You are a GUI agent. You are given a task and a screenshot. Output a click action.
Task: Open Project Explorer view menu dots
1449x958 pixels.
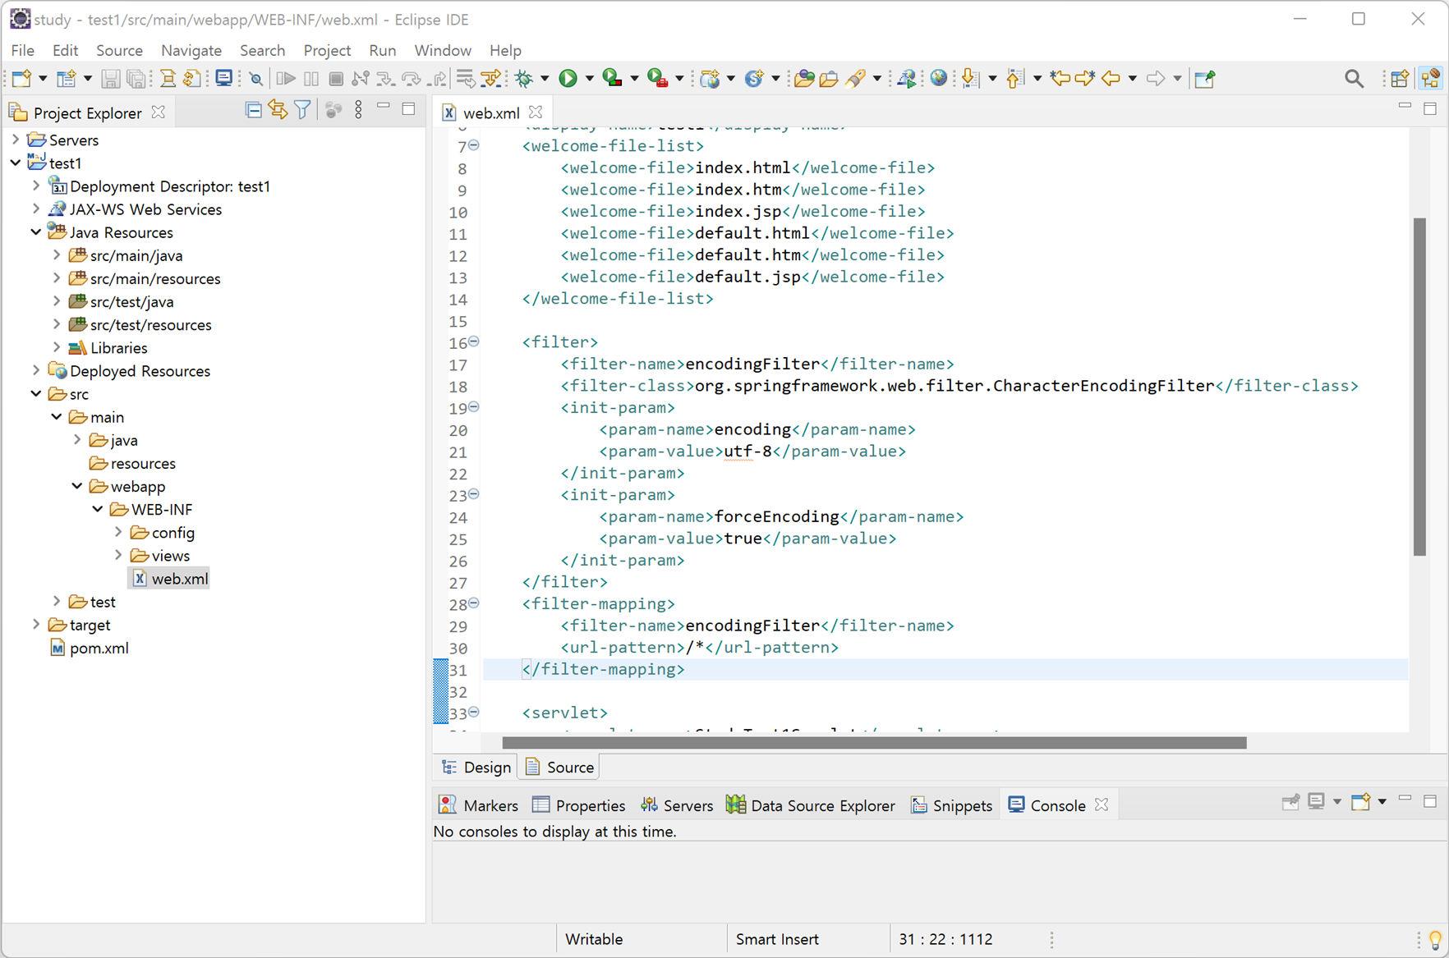coord(358,110)
